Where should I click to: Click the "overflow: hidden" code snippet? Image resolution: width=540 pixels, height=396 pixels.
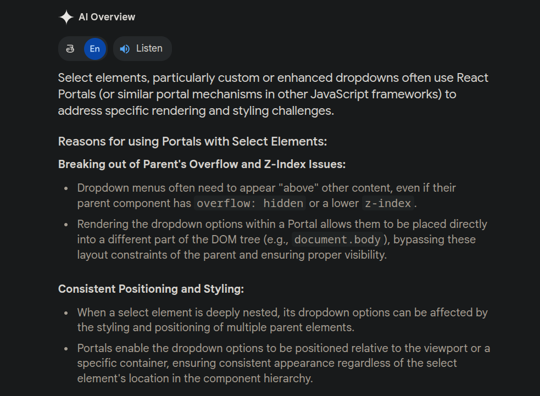pos(250,203)
